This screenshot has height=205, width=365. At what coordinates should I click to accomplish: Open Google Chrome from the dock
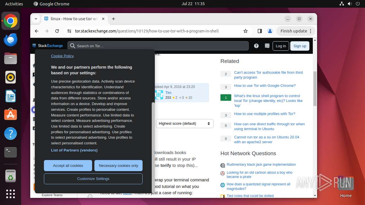coord(11,21)
